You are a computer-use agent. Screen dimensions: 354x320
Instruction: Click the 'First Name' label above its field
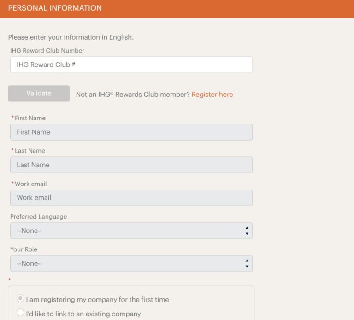click(30, 118)
